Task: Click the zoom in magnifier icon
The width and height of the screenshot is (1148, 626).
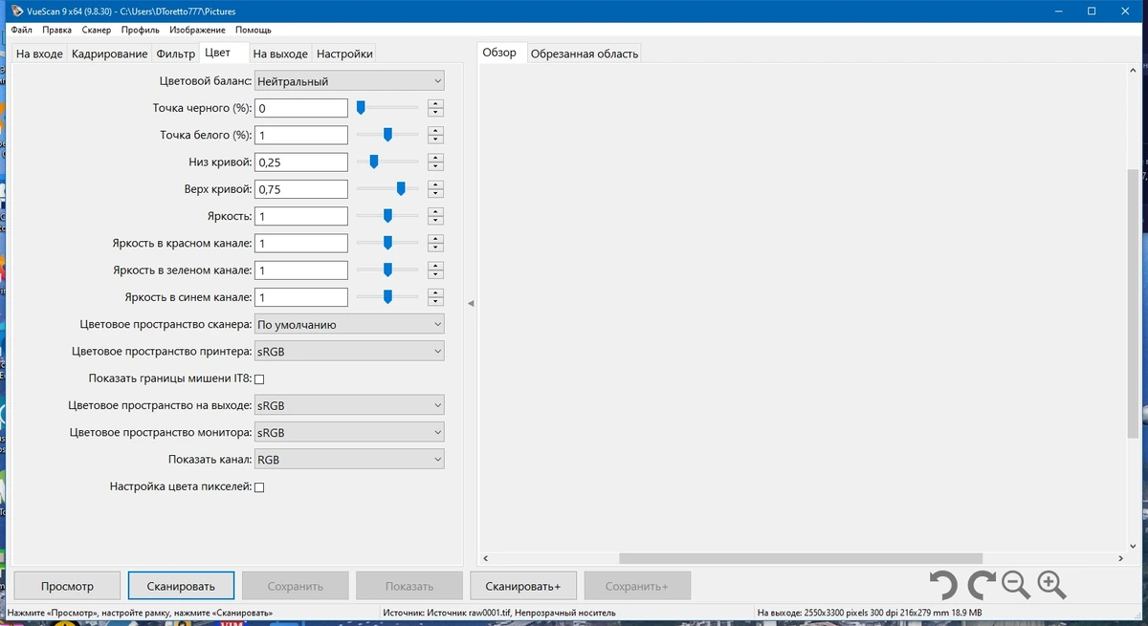Action: [1051, 585]
